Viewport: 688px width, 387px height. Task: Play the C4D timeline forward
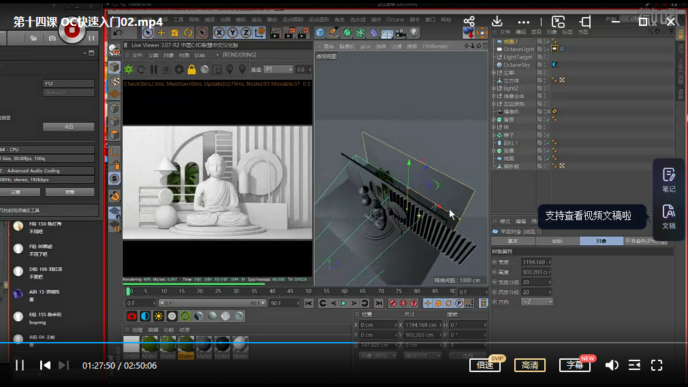343,303
